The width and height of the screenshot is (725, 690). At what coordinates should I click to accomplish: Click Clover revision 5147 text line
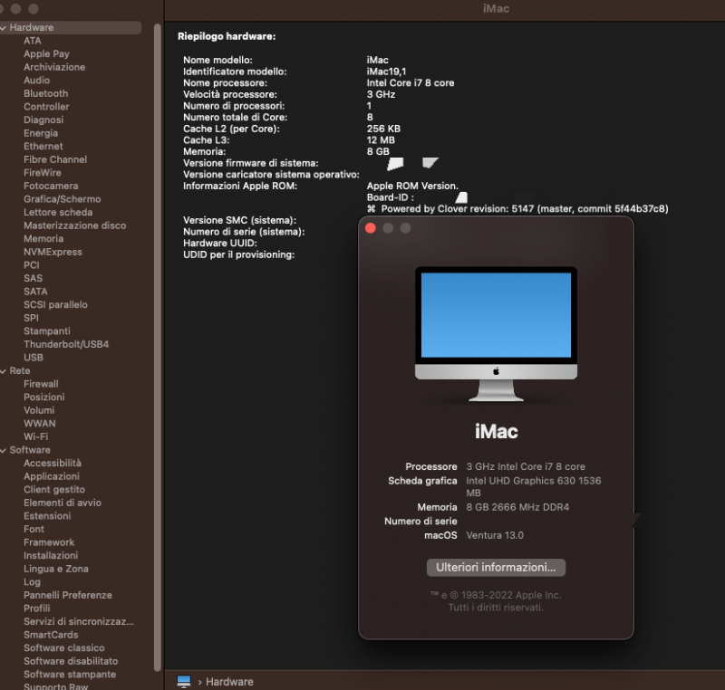517,209
